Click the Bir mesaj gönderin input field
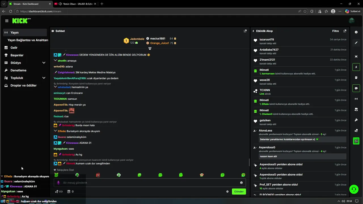Screen dimensions: 363x204 click(150, 183)
